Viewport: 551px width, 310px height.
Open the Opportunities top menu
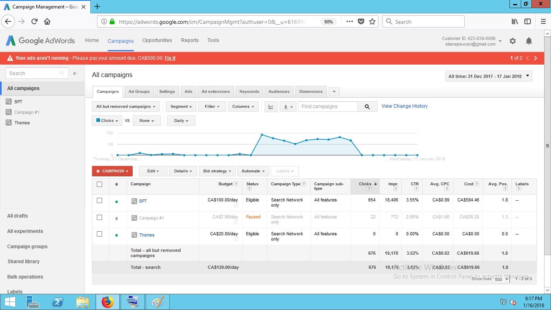(157, 40)
